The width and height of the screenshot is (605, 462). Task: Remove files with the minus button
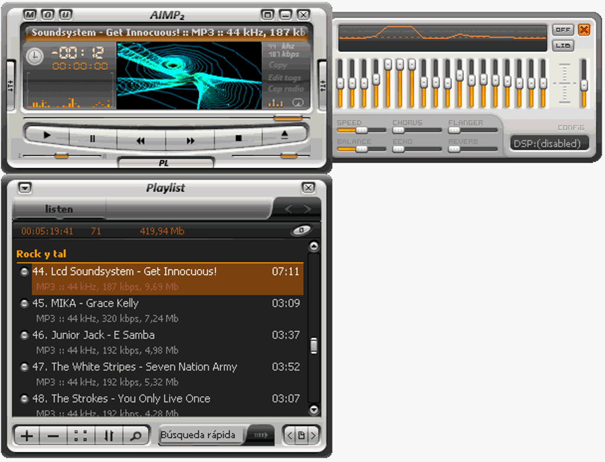(x=53, y=436)
